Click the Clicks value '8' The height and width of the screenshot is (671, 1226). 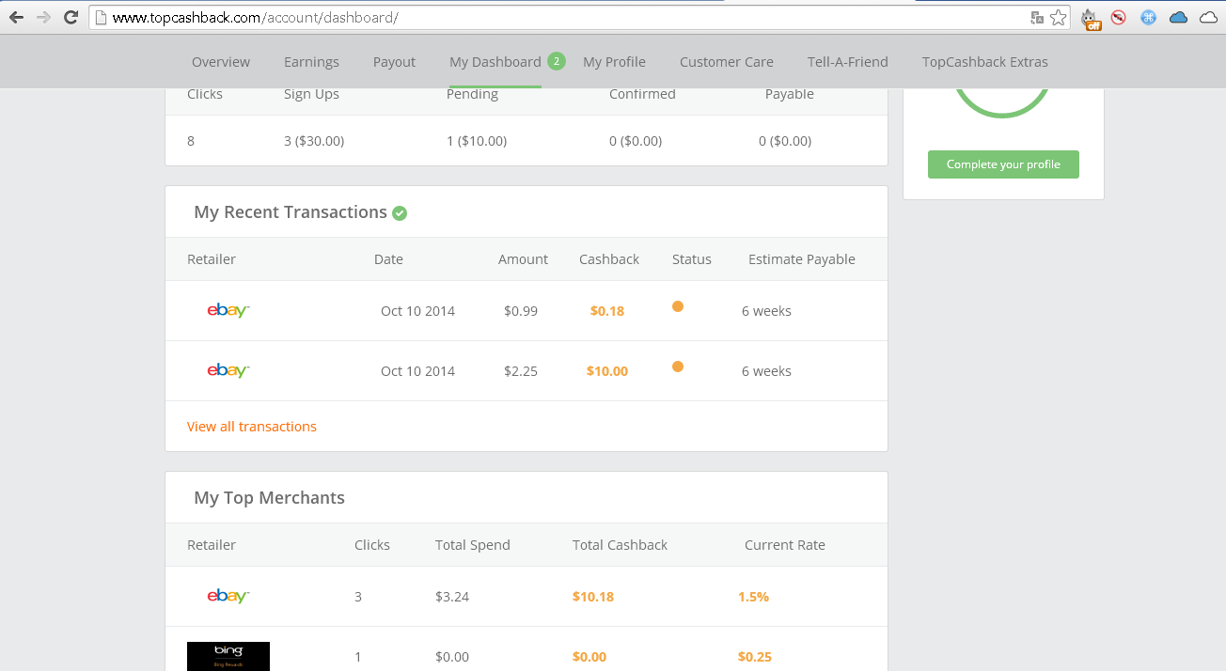click(x=191, y=141)
